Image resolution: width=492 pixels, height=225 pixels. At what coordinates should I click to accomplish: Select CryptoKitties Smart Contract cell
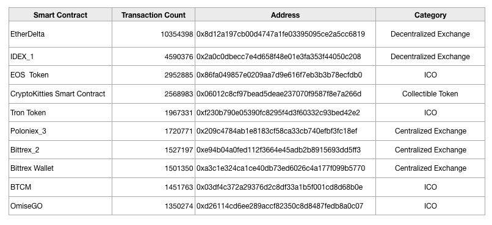tap(60, 94)
